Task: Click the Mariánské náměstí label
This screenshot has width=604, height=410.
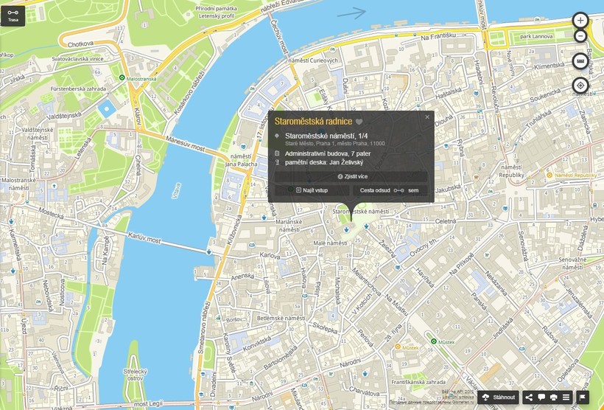Action: click(x=289, y=226)
